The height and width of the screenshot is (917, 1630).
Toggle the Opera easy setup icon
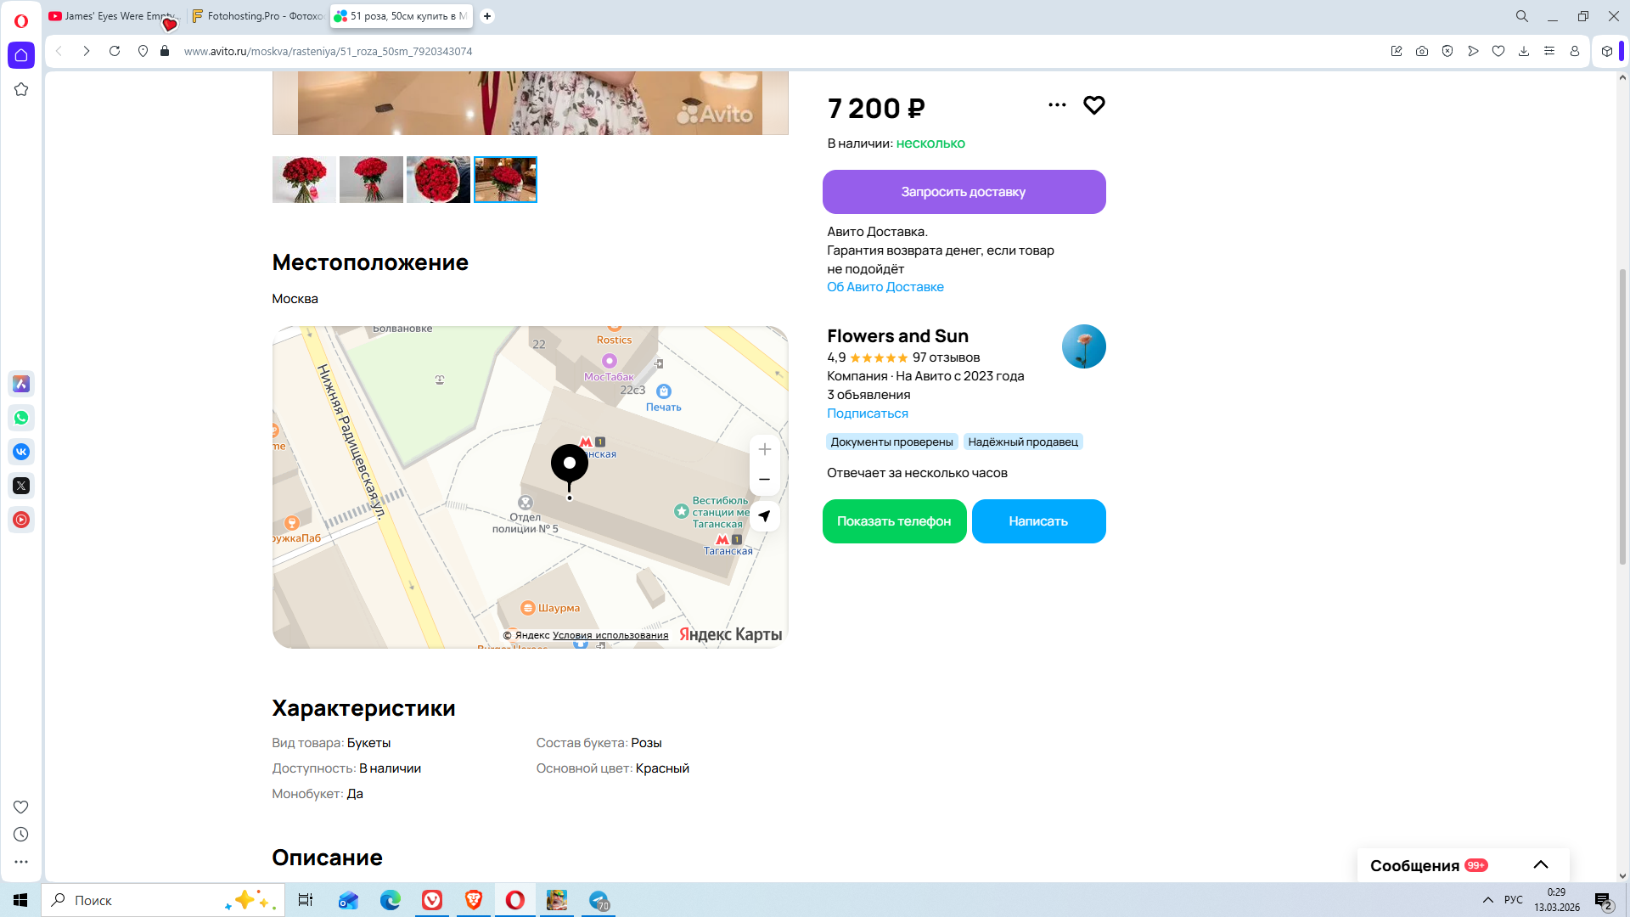[1549, 51]
